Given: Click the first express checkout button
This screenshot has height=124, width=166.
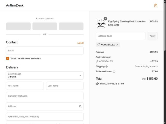Looking at the screenshot, I should click(18, 26).
